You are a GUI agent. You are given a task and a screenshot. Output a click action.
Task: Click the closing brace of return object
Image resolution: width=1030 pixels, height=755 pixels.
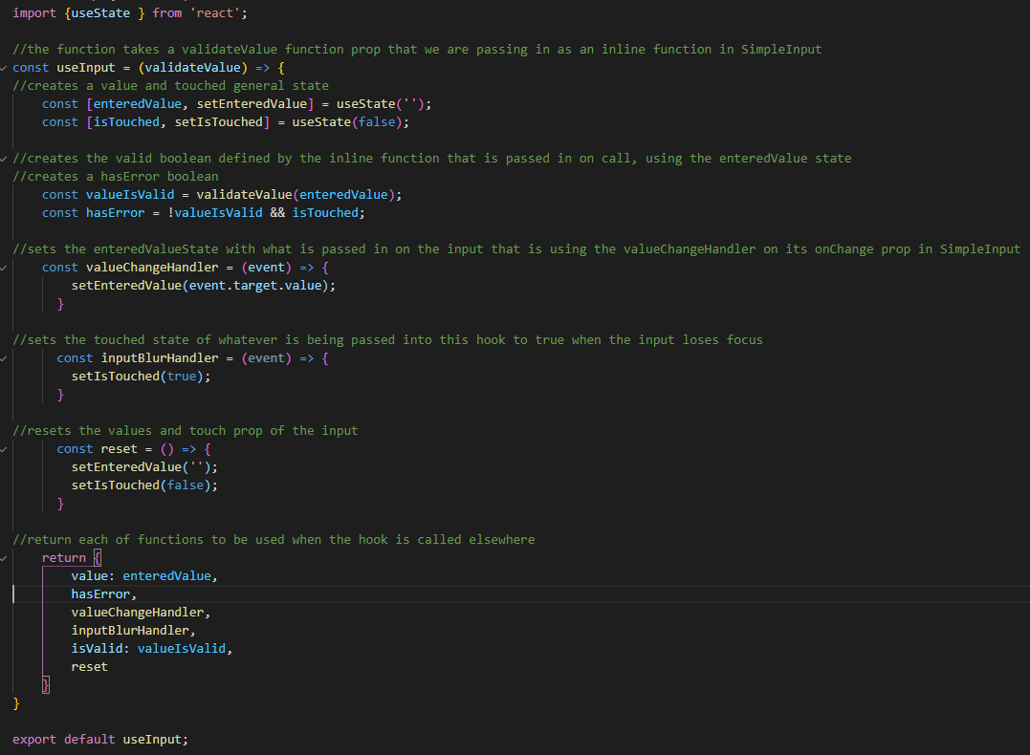pyautogui.click(x=44, y=684)
